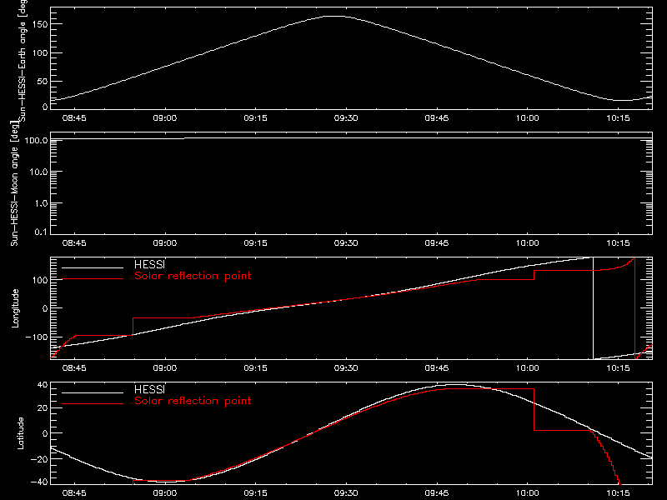The image size is (667, 500).
Task: Pick 10:15 tick below the Moon angle plot
Action: (x=618, y=243)
